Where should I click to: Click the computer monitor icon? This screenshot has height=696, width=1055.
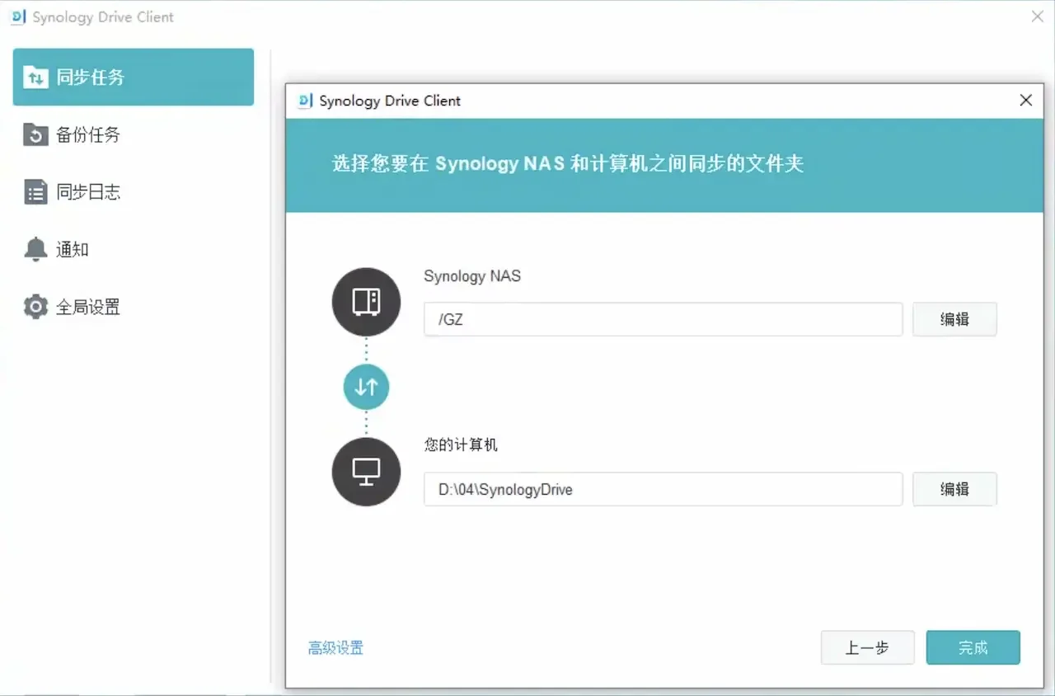[x=366, y=472]
